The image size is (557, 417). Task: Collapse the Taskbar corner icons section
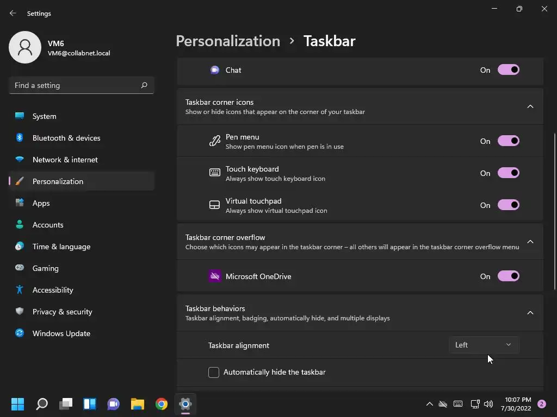(530, 106)
